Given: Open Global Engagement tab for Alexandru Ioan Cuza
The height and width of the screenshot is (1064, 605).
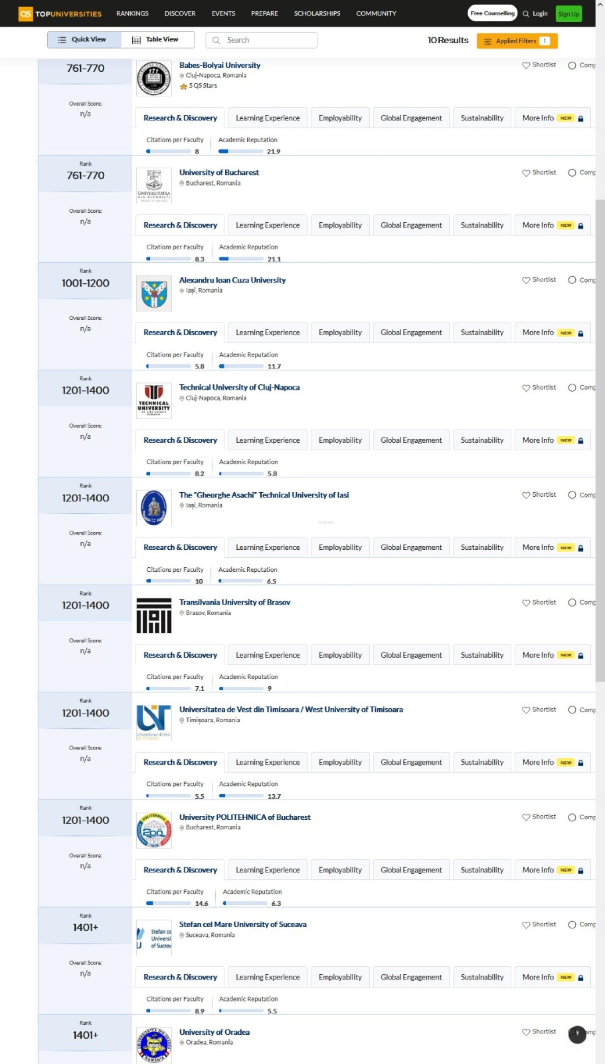Looking at the screenshot, I should [411, 333].
